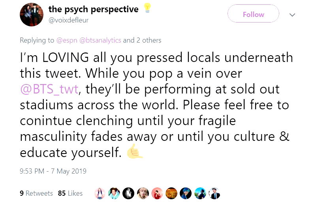Click the last liker avatar in the row
This screenshot has height=202, width=316.
tap(214, 193)
